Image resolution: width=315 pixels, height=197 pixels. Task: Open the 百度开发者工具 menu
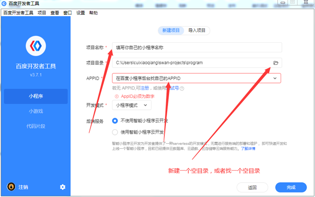(18, 13)
